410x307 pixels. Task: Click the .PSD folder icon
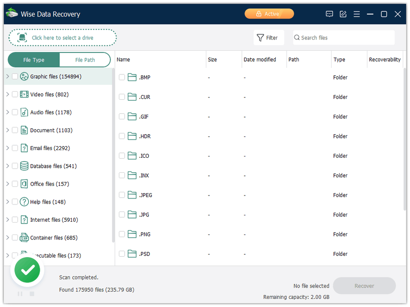coord(132,253)
